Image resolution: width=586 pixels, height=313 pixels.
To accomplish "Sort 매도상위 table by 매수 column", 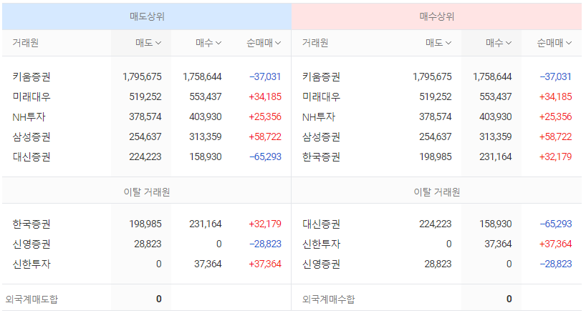I will 208,43.
